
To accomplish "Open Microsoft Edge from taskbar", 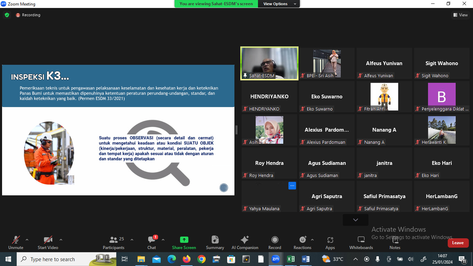I will (x=171, y=259).
